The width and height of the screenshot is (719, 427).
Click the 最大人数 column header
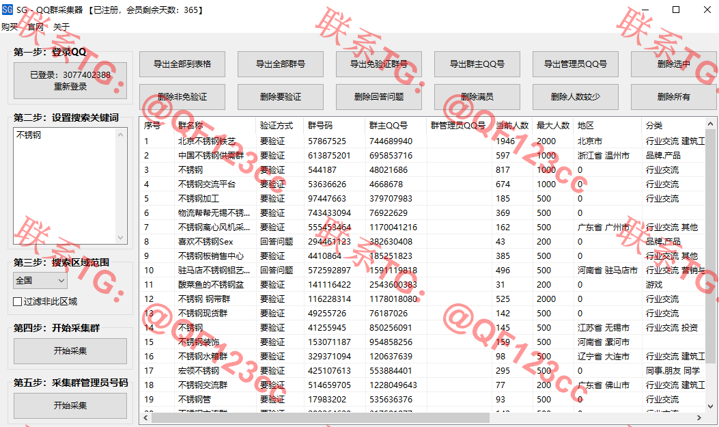pos(553,125)
